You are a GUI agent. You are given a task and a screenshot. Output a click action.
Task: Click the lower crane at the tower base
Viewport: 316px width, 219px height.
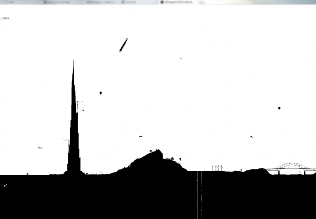pyautogui.click(x=67, y=145)
